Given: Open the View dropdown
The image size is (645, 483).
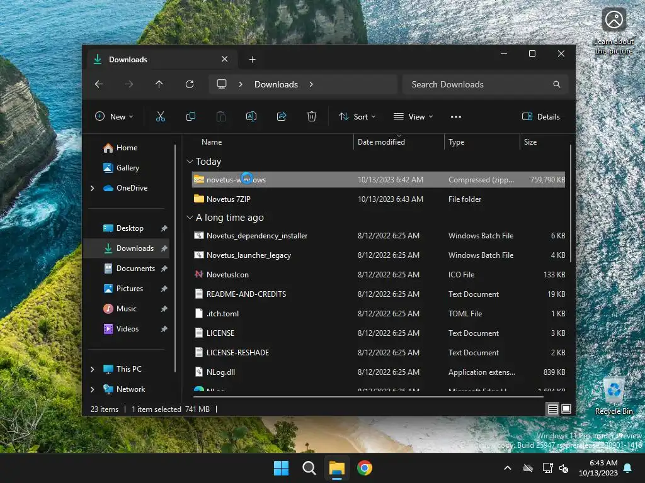Looking at the screenshot, I should point(413,116).
